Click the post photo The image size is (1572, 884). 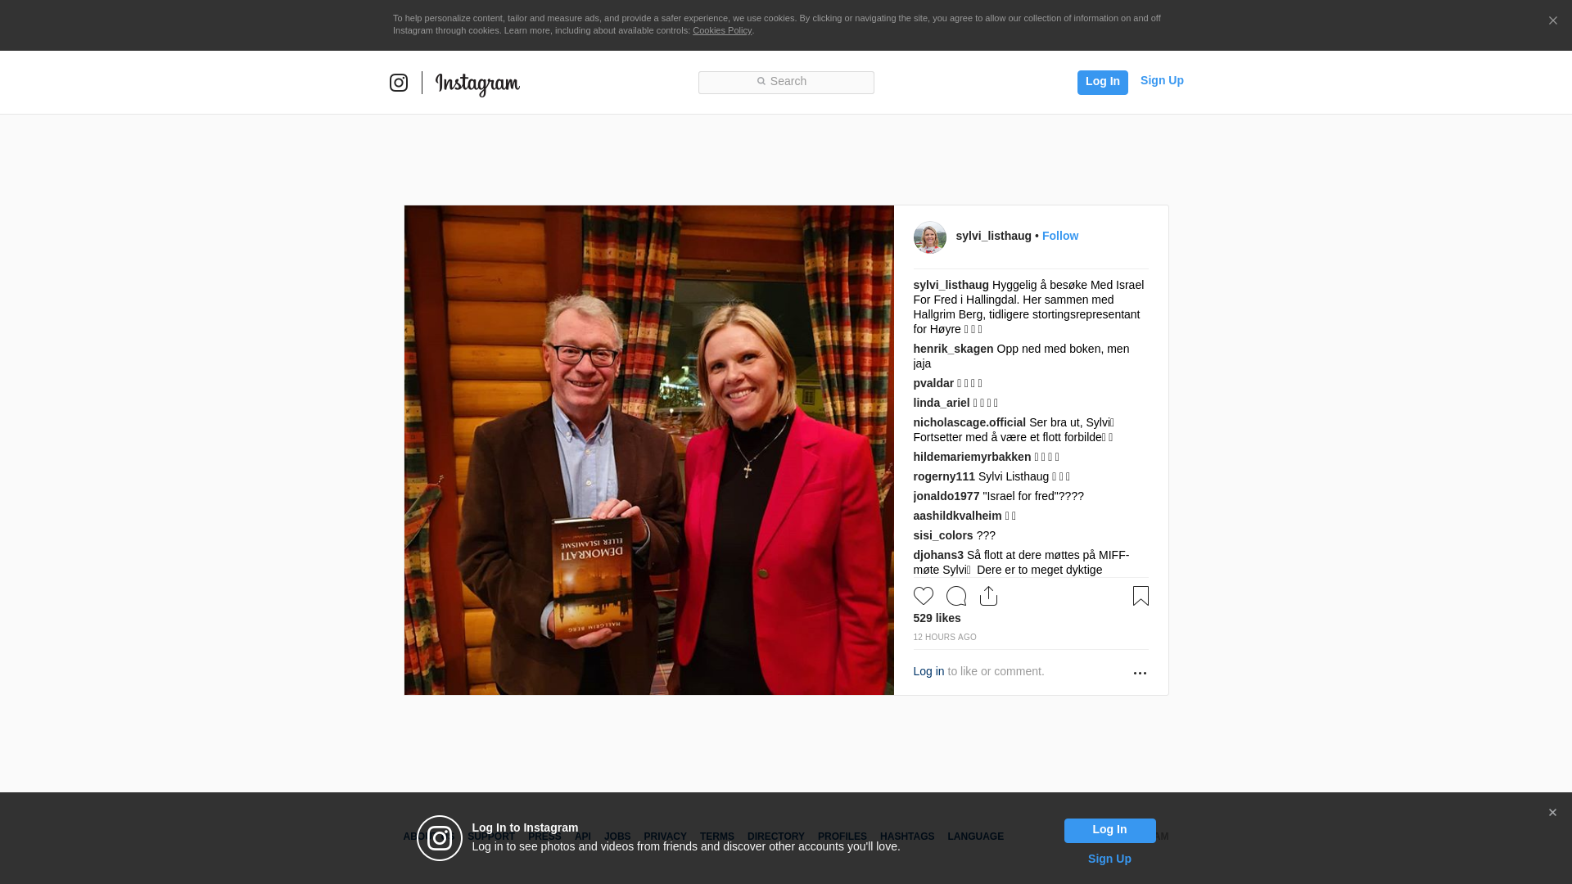click(x=648, y=450)
